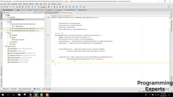This screenshot has height=97, width=173.
Task: Expand the values folder
Action: click(x=8, y=44)
